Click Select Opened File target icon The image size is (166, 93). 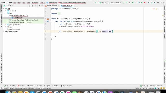coord(29,6)
